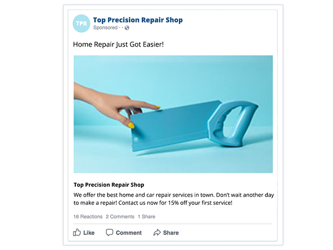Choose the Comment button label
This screenshot has height=250, width=333.
tap(129, 233)
